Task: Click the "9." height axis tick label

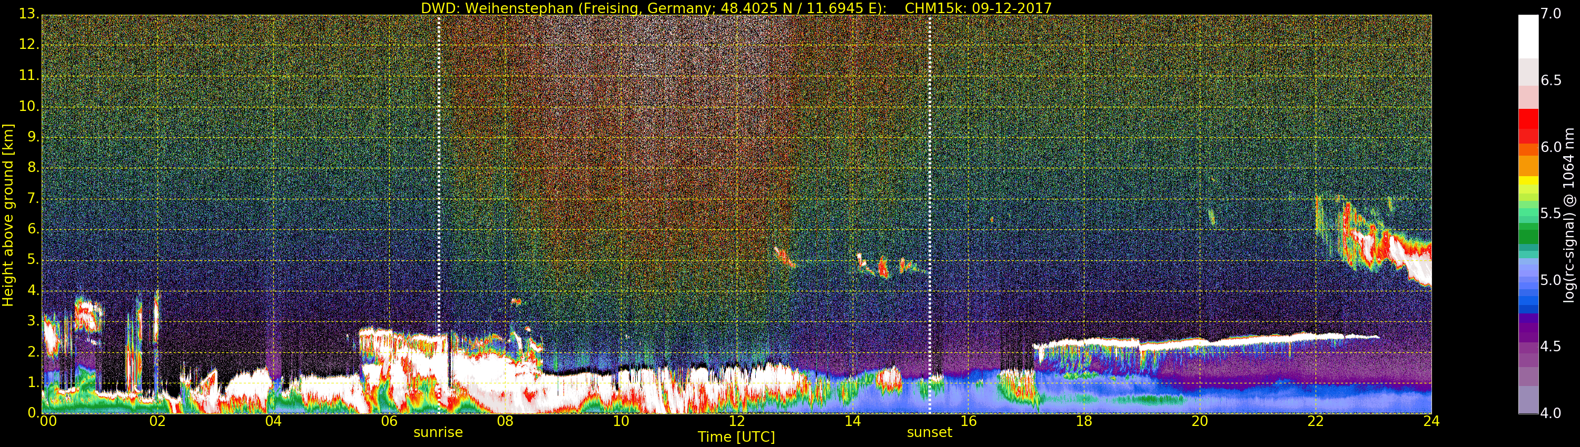Action: [33, 137]
